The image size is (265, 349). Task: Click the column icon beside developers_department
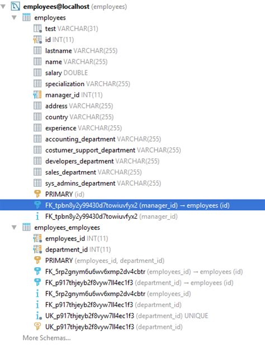pos(37,161)
